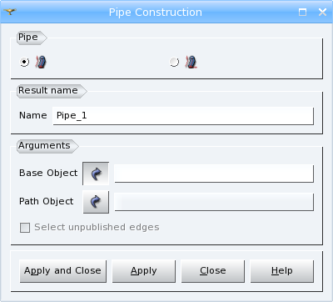Open Help for pipe construction

tap(282, 271)
